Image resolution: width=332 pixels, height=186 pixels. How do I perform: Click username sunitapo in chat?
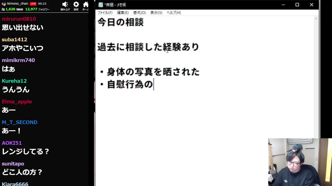coord(13,164)
